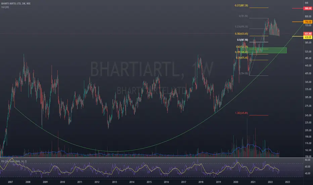Click the 275.00 value on price axis
This screenshot has width=313, height=185.
308,106
